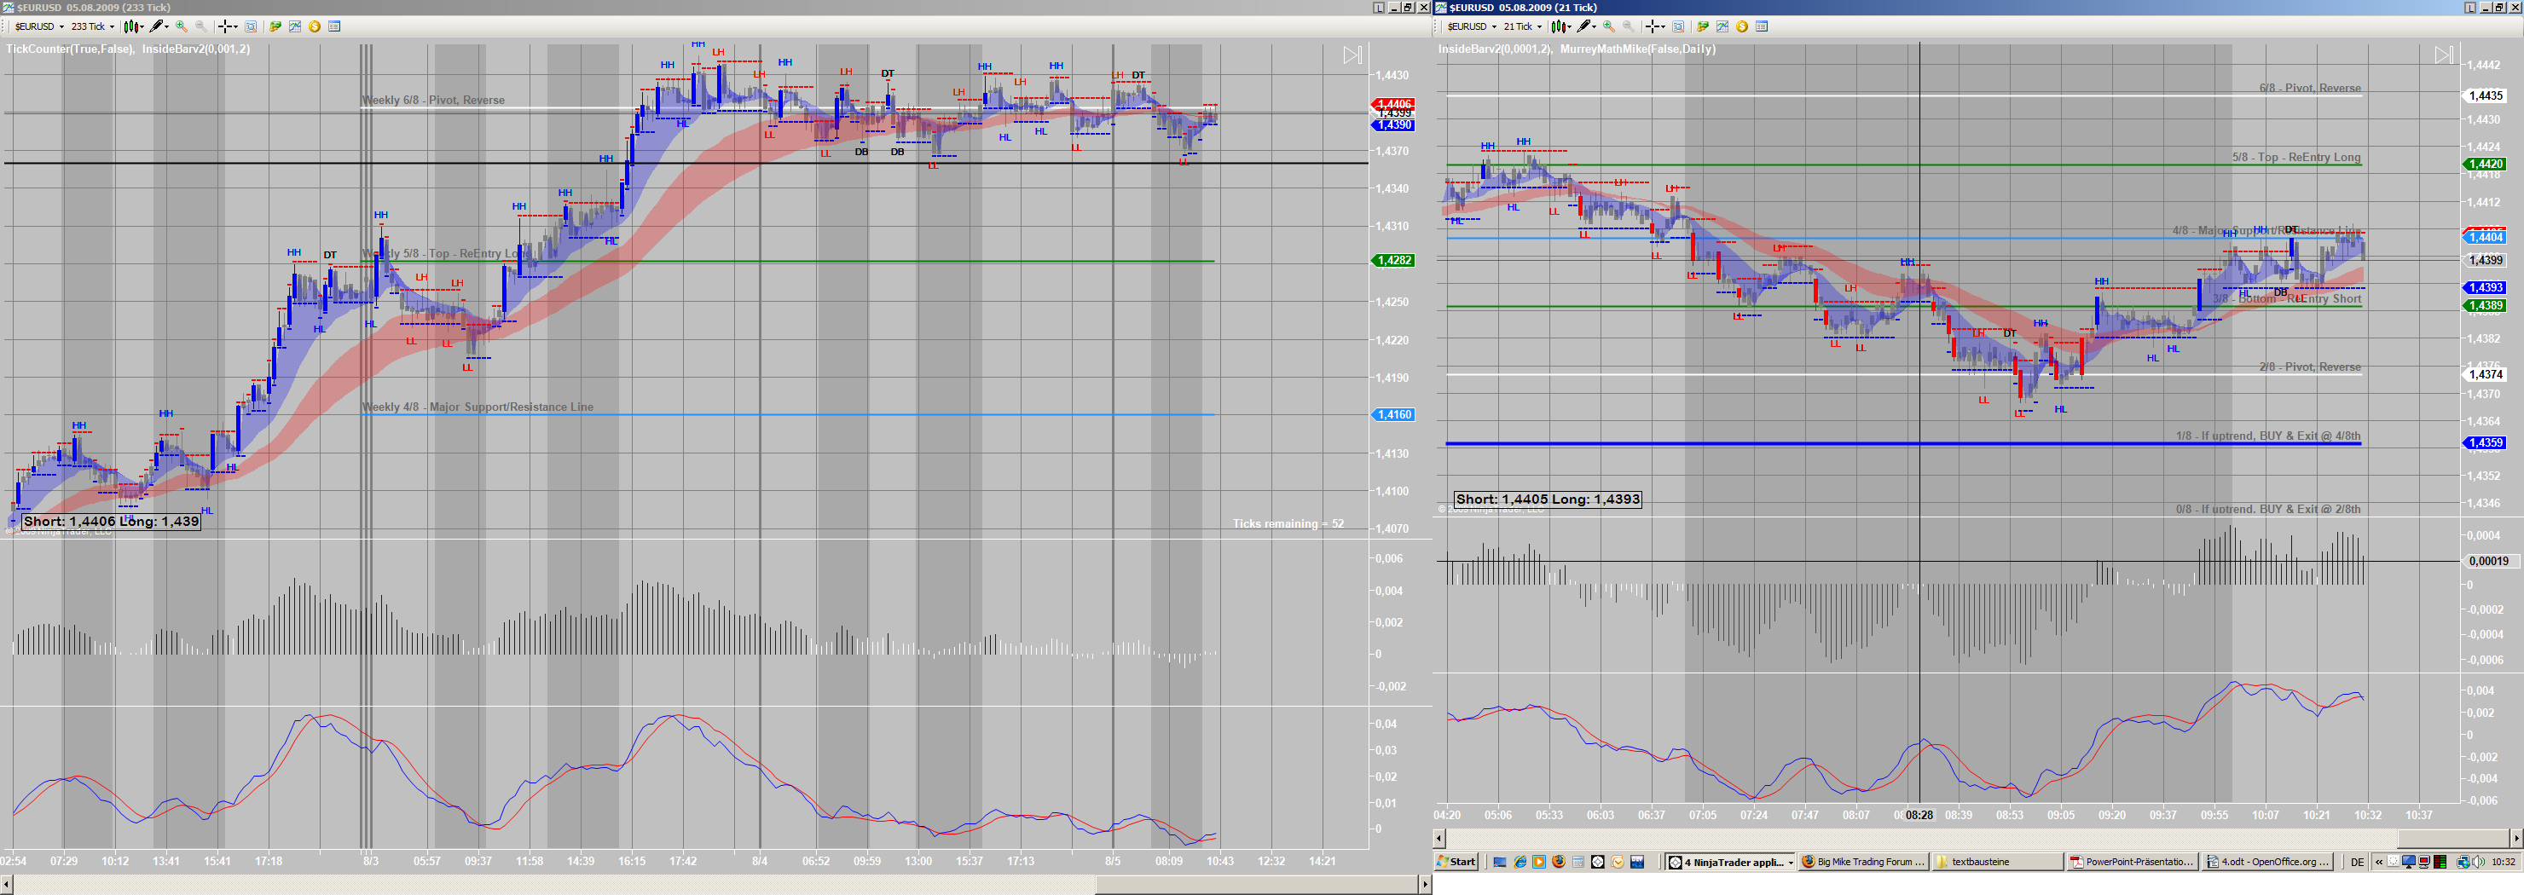Jump to latest bar arrow on left chart
The width and height of the screenshot is (2524, 895).
(x=1352, y=55)
